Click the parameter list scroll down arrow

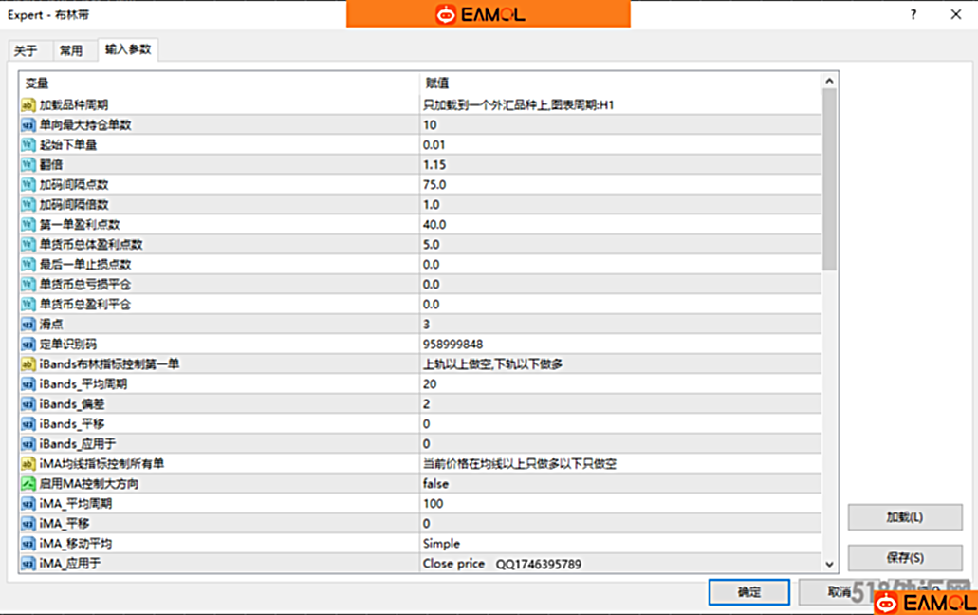click(x=830, y=564)
